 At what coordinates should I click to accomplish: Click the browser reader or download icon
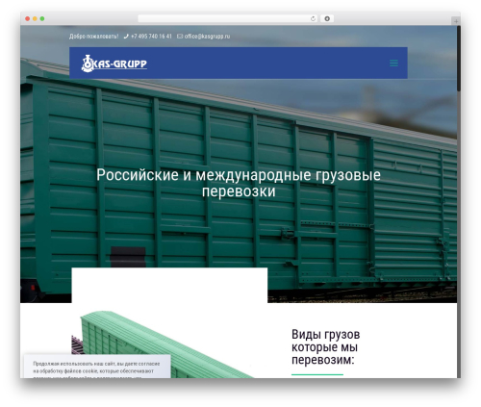point(327,19)
